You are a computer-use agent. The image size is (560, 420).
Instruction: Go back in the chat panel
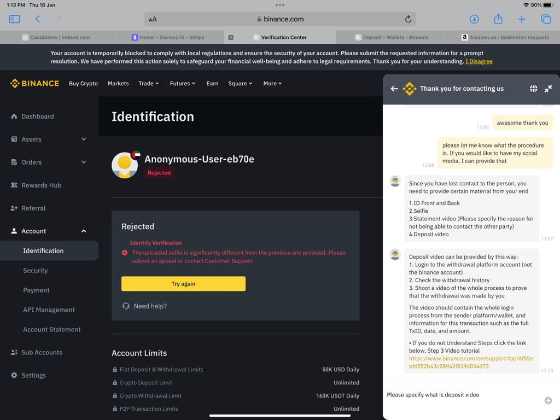394,89
